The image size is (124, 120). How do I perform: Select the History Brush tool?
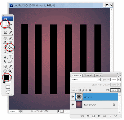[x=10, y=42]
